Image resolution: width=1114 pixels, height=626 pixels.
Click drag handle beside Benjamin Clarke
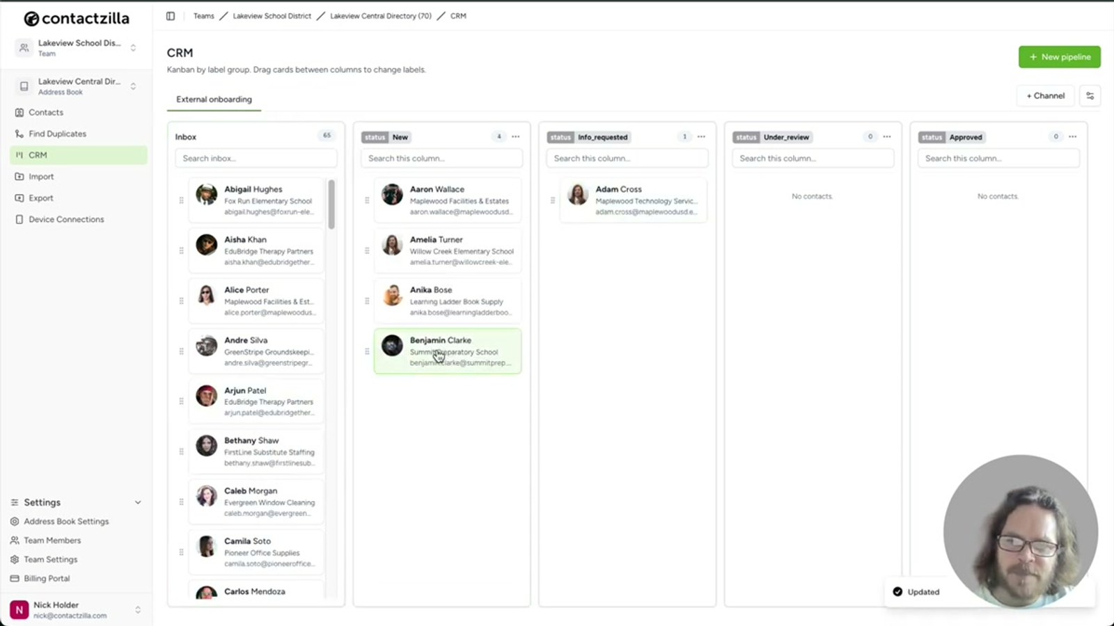pyautogui.click(x=367, y=351)
